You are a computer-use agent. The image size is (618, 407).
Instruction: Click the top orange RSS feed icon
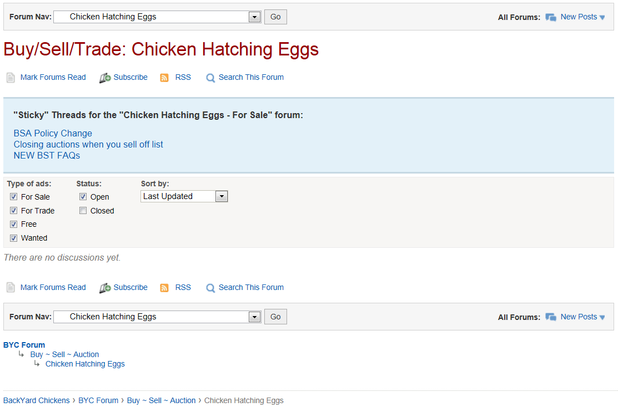click(164, 78)
